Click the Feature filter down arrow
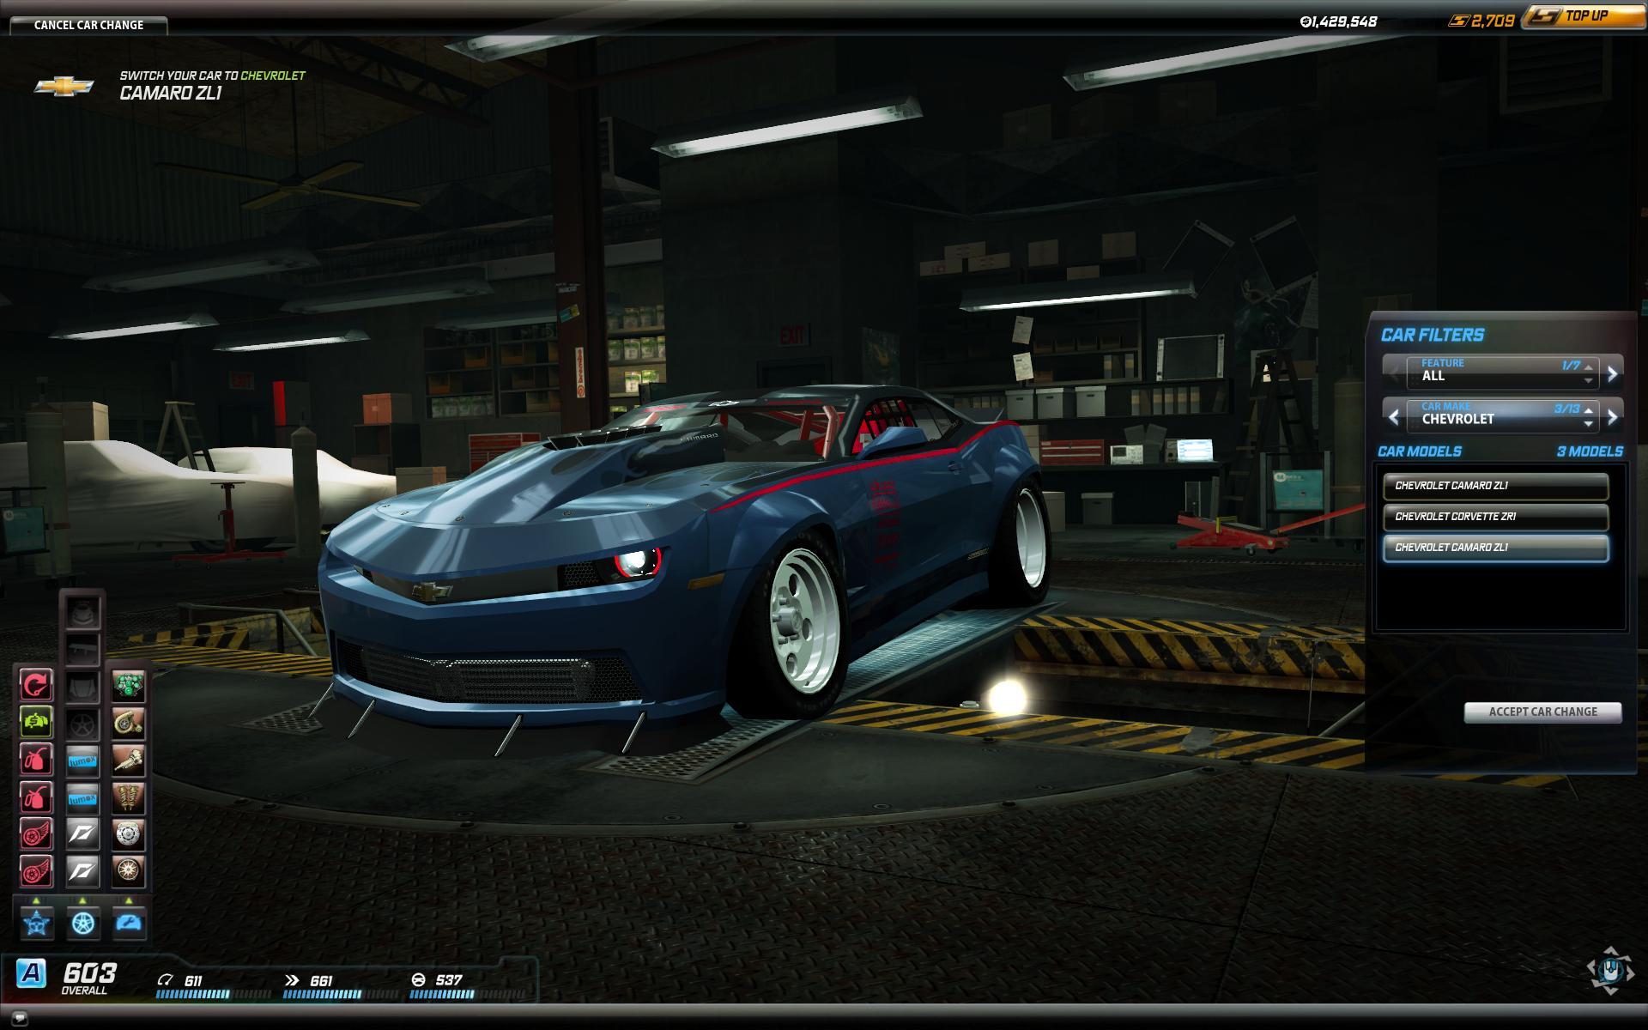 click(x=1589, y=380)
